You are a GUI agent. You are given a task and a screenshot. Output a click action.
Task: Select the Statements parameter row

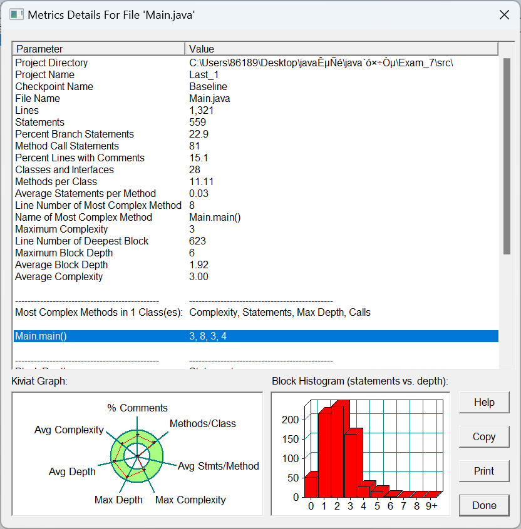(x=255, y=122)
